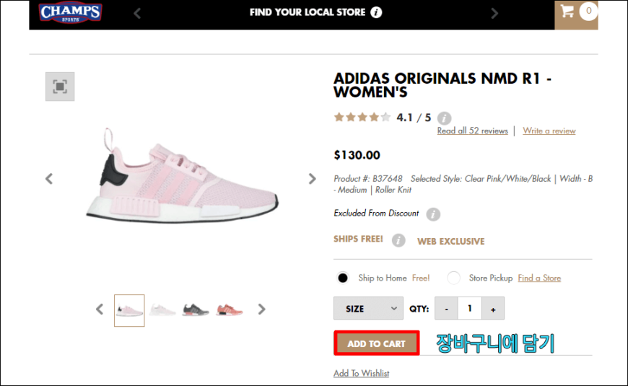628x386 pixels.
Task: Open Ships Free info icon
Action: (398, 240)
